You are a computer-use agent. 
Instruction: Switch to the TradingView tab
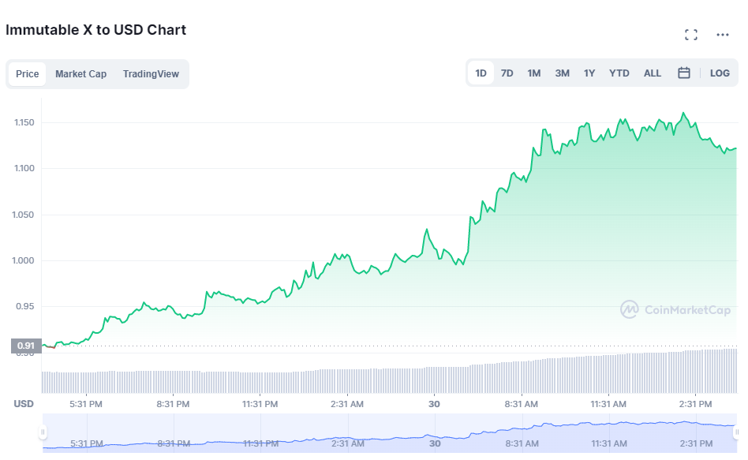pos(151,74)
